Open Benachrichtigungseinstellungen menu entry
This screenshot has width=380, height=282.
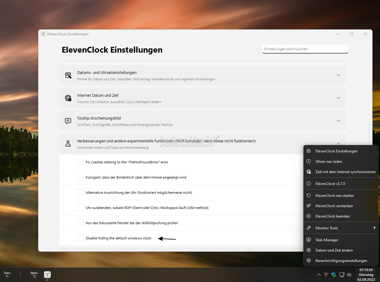(x=341, y=260)
